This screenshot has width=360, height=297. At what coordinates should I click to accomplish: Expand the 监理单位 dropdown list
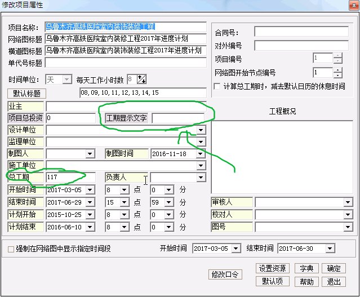[x=201, y=141]
